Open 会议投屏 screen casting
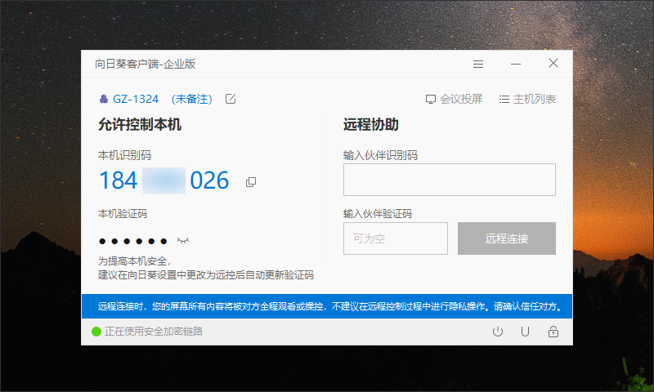The width and height of the screenshot is (654, 392). (x=454, y=99)
